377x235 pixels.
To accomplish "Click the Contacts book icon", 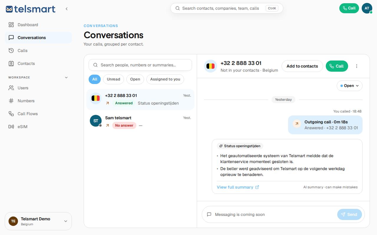I will tap(11, 63).
